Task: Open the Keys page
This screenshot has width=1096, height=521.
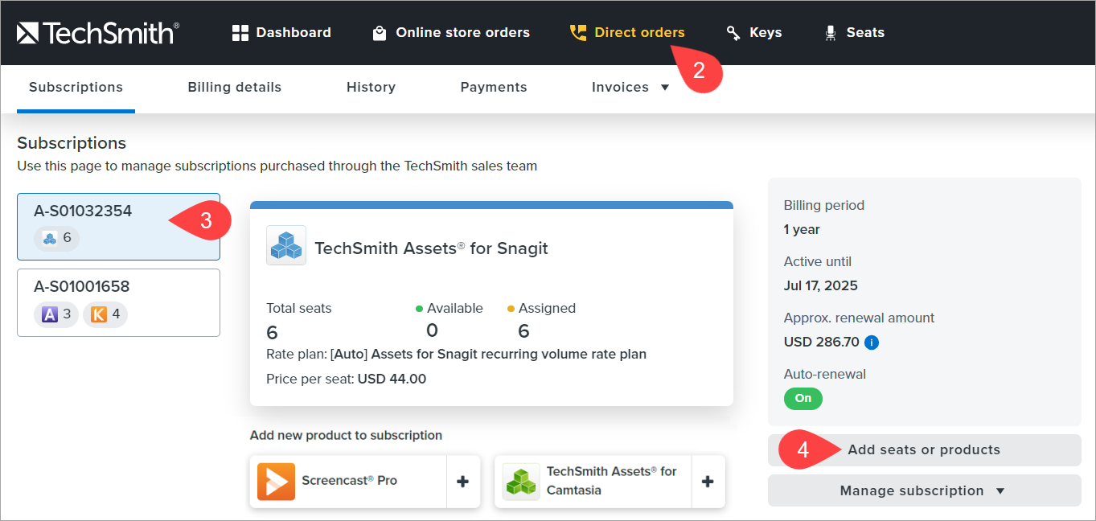Action: (x=754, y=33)
